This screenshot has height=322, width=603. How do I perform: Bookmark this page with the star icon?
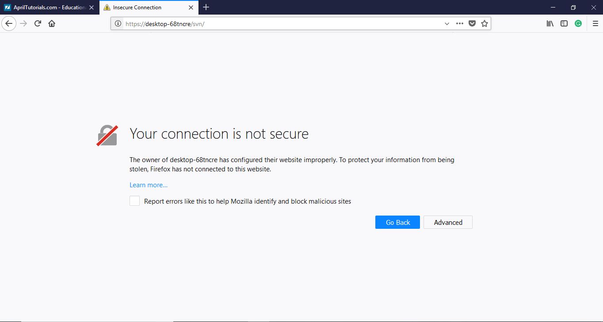[x=485, y=23]
